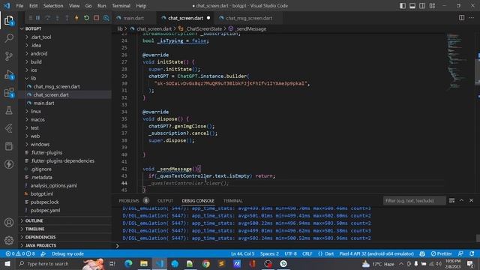This screenshot has width=480, height=270.
Task: Open Accounts menu in activity bar
Action: 9,223
